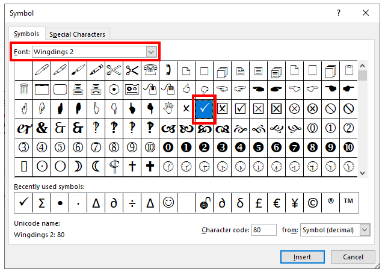Viewport: 385px width, 275px height.
Task: Select the boxed check mark symbol
Action: coord(240,109)
